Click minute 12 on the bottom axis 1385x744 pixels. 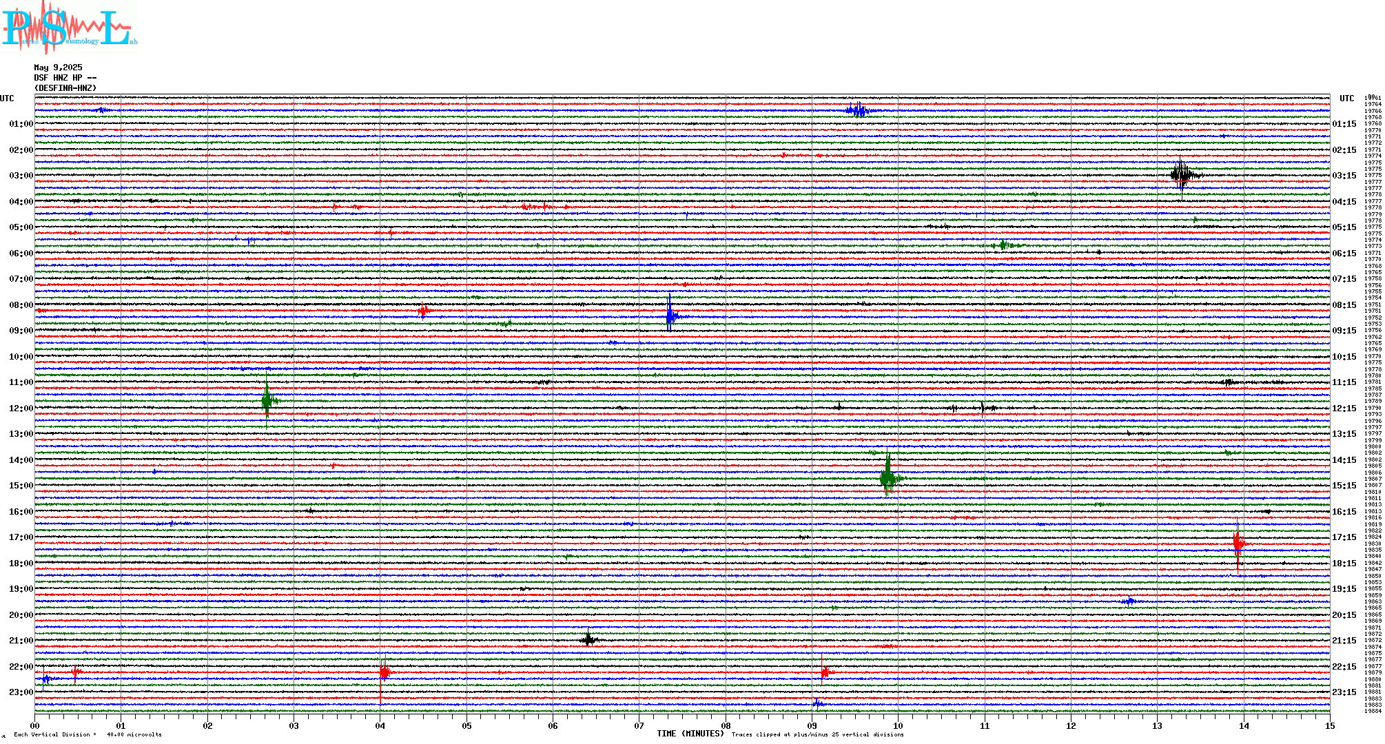[1071, 725]
